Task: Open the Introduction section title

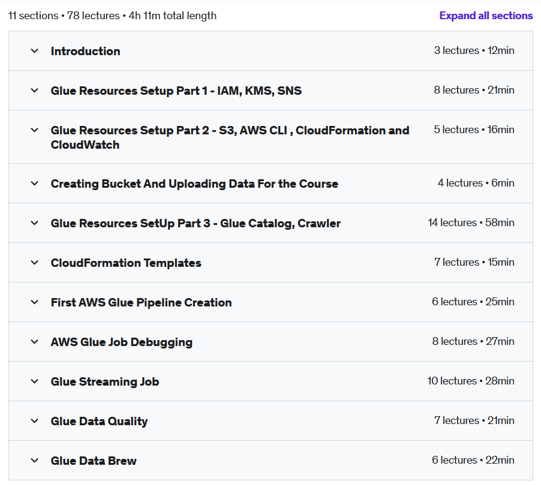Action: click(x=86, y=51)
